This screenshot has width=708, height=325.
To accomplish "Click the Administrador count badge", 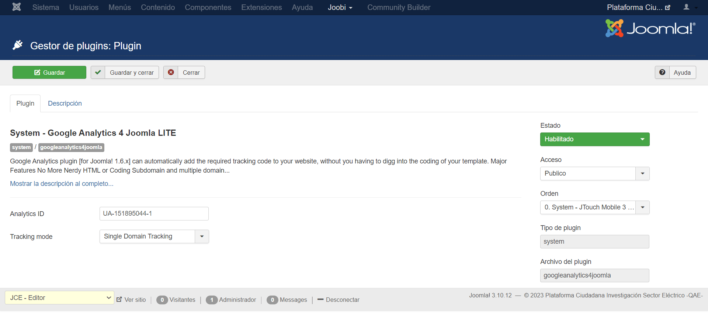I will pyautogui.click(x=212, y=300).
